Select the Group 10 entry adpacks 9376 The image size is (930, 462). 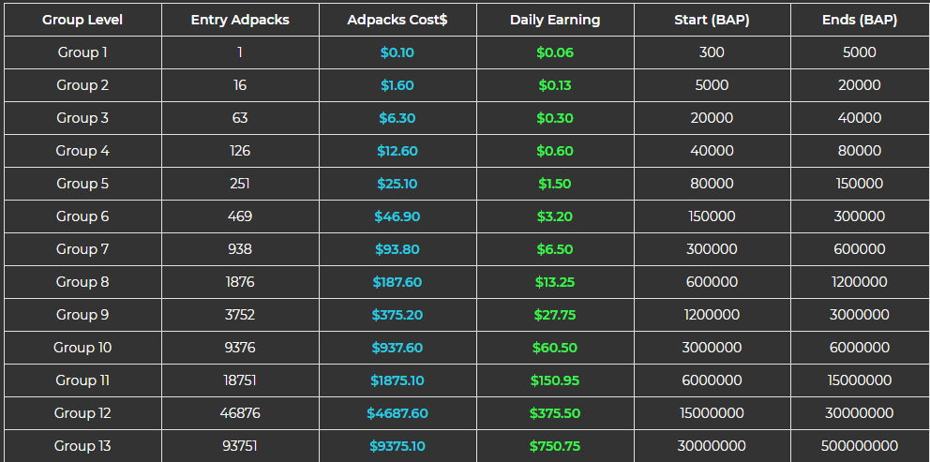[240, 348]
